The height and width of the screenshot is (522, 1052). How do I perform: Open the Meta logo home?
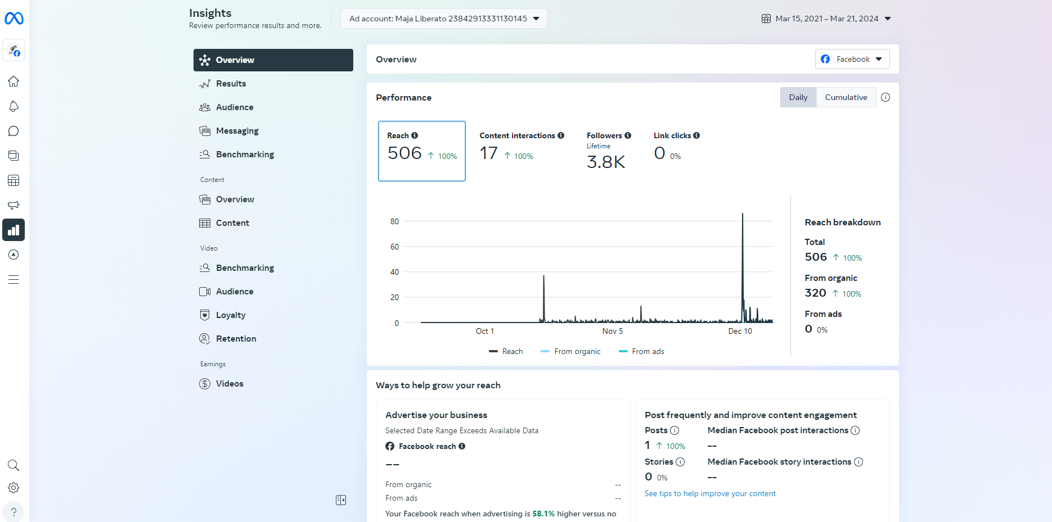[14, 19]
